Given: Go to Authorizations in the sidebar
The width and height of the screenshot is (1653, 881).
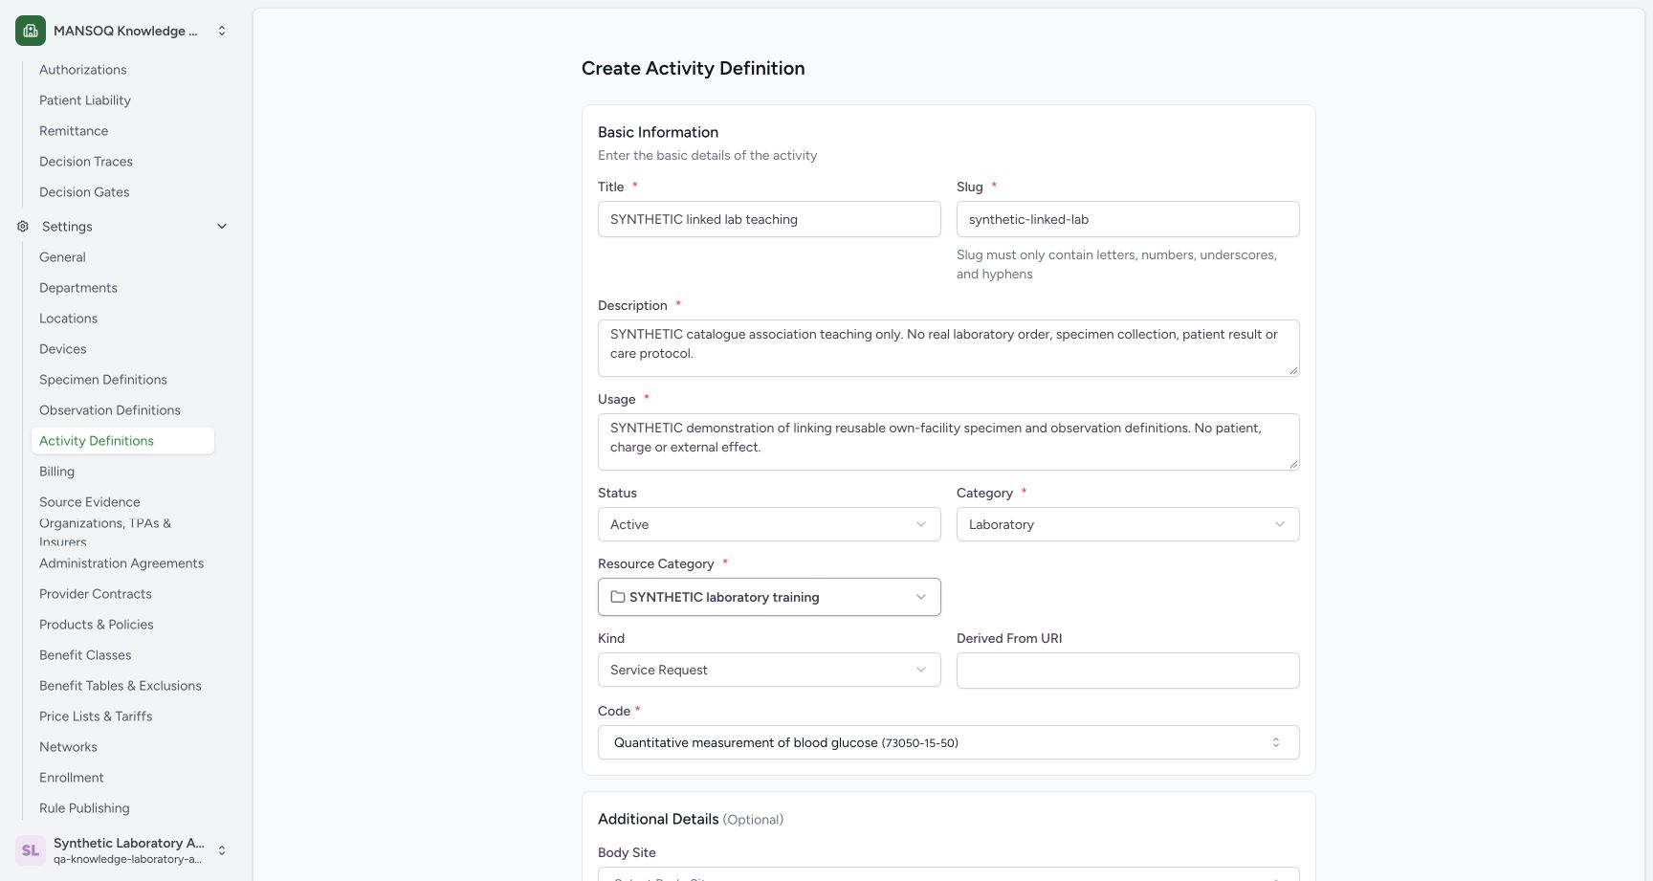Looking at the screenshot, I should point(122,70).
